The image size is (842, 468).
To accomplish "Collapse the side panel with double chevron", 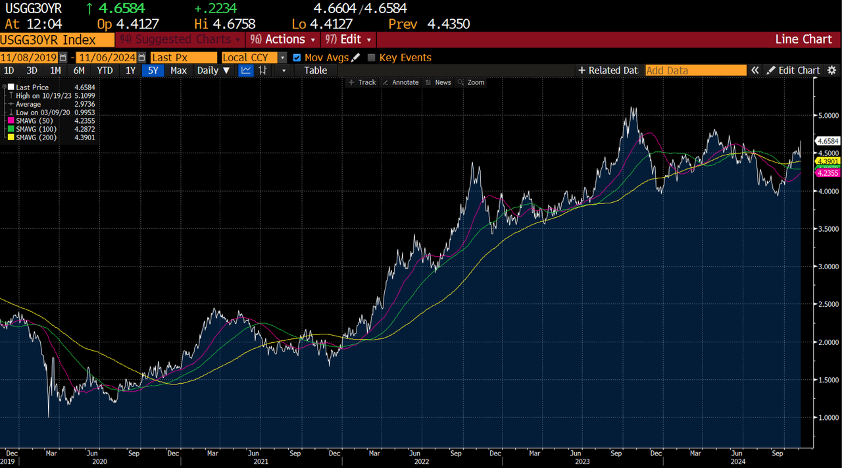I will tap(755, 70).
